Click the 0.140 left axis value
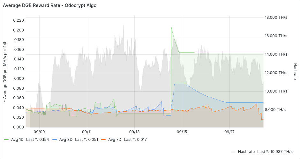Screen dimensions: 300x159 tap(19, 59)
